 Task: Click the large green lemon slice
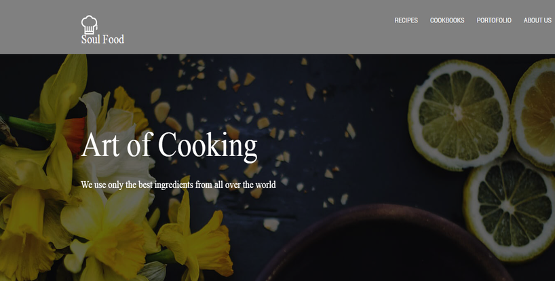click(x=459, y=114)
